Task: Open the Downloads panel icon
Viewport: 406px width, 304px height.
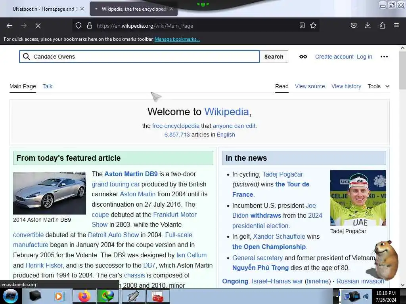Action: click(x=368, y=26)
